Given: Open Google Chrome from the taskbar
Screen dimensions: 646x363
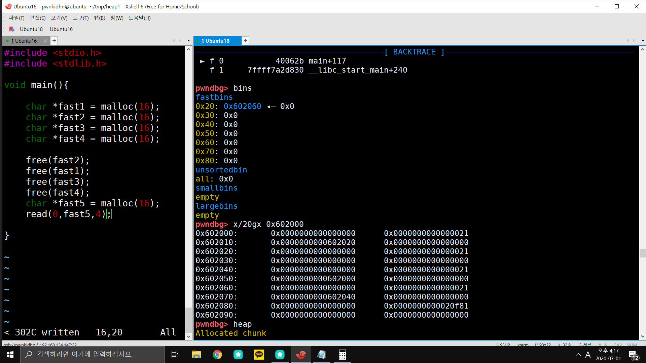Looking at the screenshot, I should coord(217,355).
